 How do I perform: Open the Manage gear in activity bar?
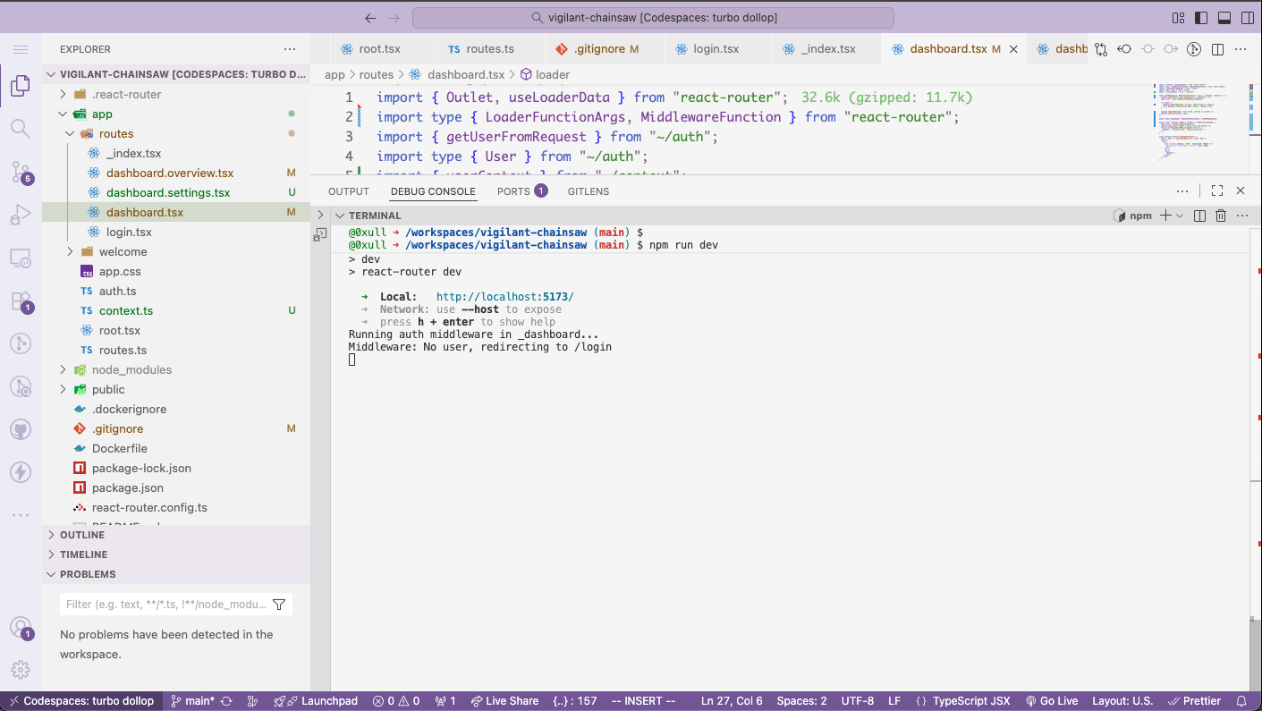(21, 669)
